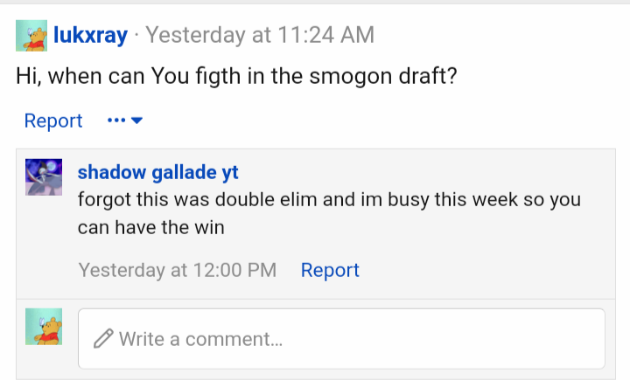Open the three-dot more options menu
Screen dimensions: 630x380
point(116,120)
